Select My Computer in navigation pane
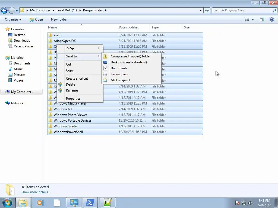 click(x=21, y=92)
